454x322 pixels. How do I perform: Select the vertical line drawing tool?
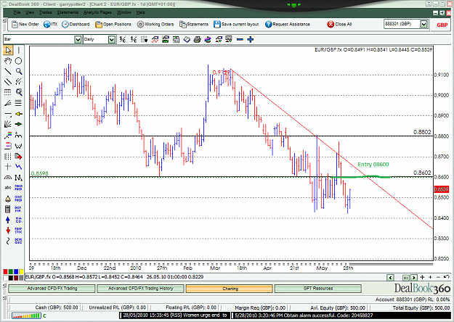(x=19, y=50)
